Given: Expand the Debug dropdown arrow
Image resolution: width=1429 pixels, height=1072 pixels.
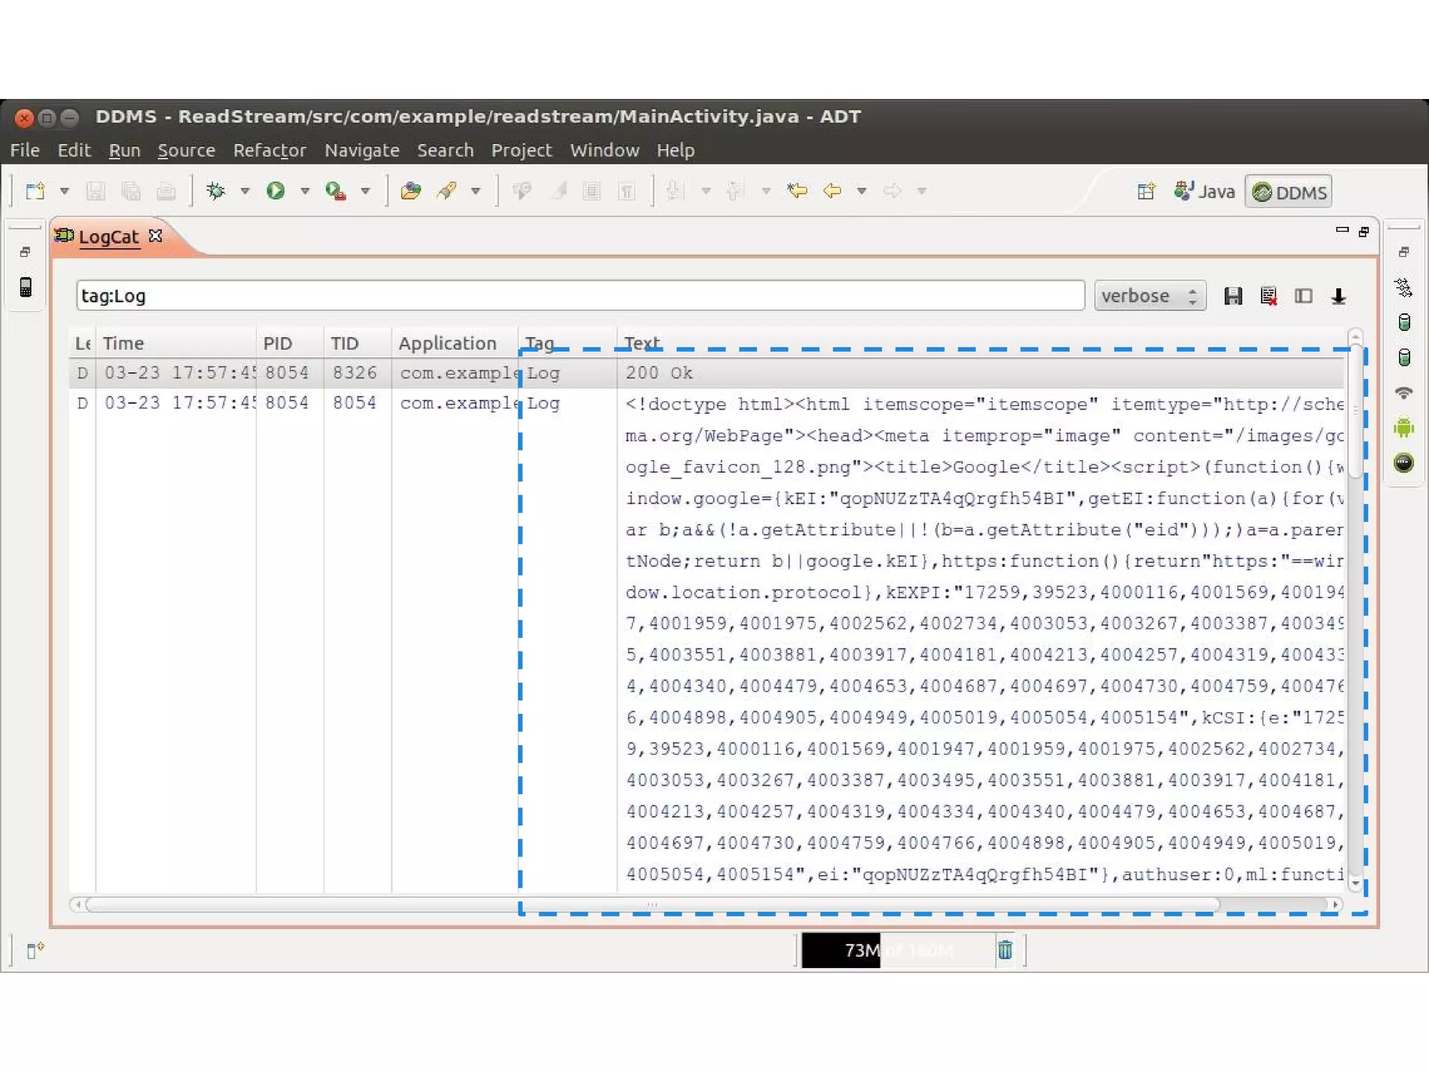Looking at the screenshot, I should tap(245, 191).
